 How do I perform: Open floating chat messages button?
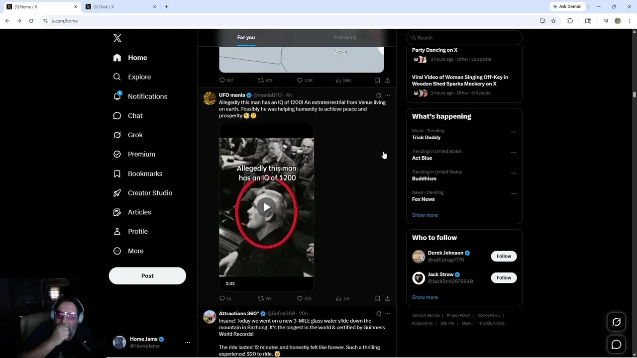[x=616, y=345]
